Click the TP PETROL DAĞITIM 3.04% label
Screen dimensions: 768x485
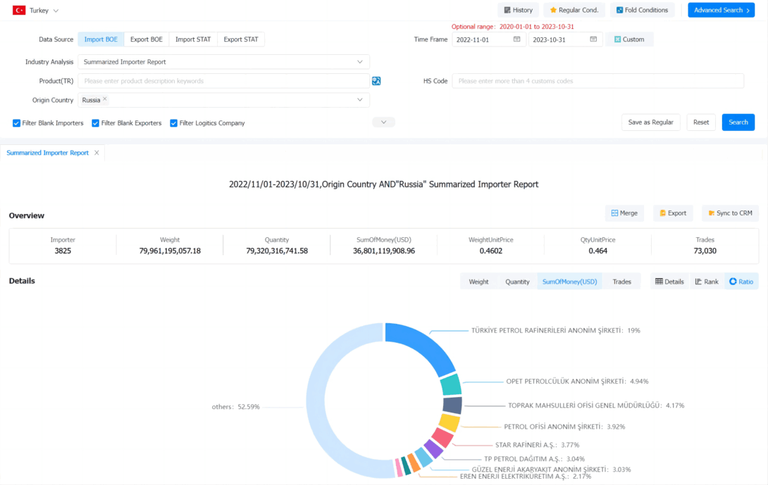tap(534, 459)
